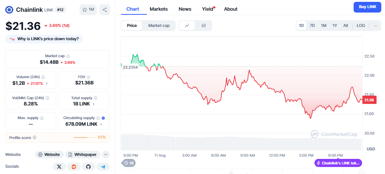Toggle chart to Price view
385x174 pixels.
(132, 25)
